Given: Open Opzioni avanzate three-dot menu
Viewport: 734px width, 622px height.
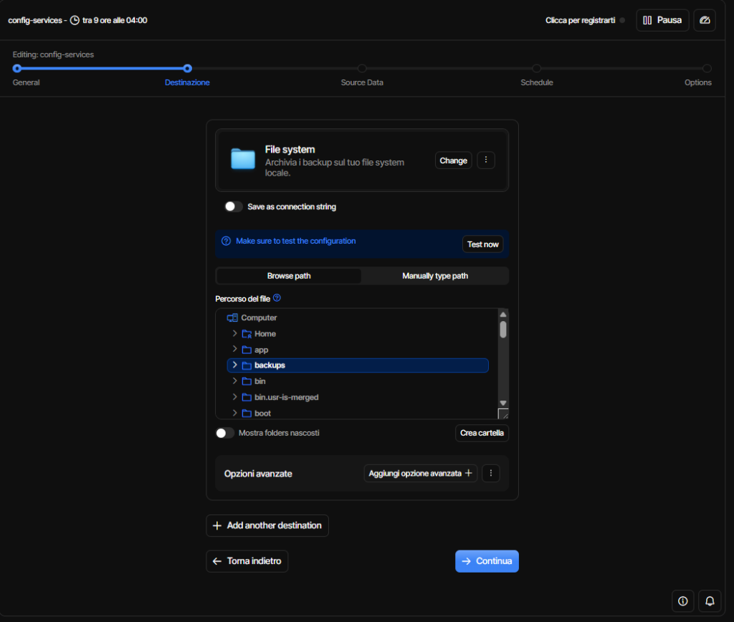Looking at the screenshot, I should 490,473.
